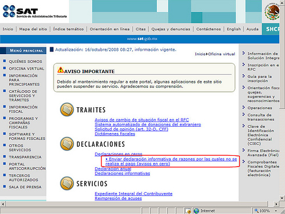Screen dimensions: 285x214
Task: Open Terceros Autorizados
Action: pyautogui.click(x=23, y=177)
